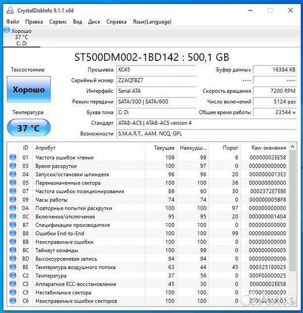The width and height of the screenshot is (303, 313).
Task: Click status circle for Включения/отключения
Action: pos(13,216)
